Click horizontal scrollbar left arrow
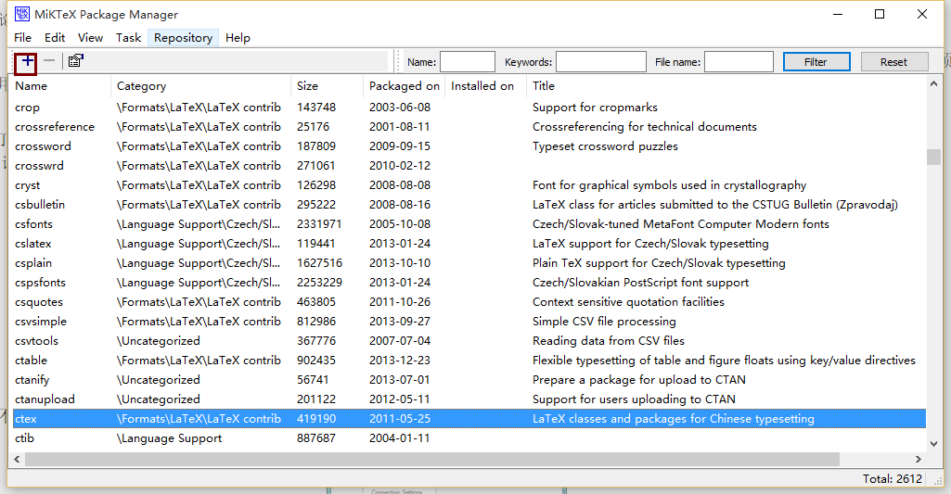The height and width of the screenshot is (494, 951). pos(17,460)
